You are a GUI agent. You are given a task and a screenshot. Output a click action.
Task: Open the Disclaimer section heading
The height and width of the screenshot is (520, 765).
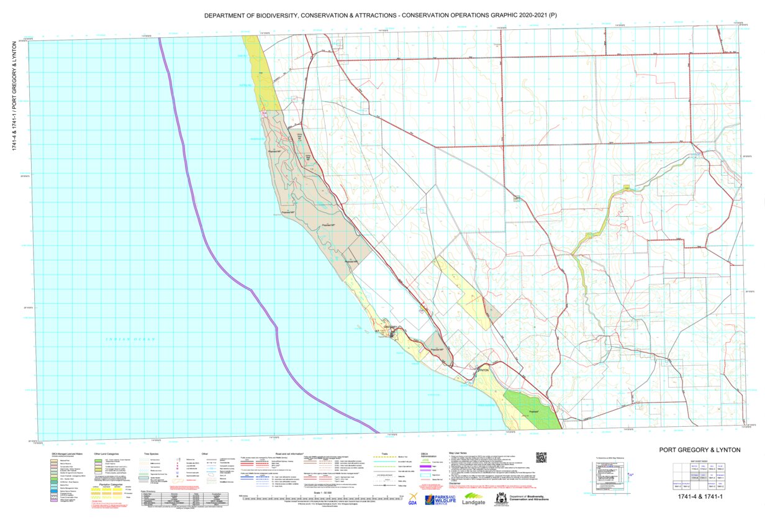point(454,483)
